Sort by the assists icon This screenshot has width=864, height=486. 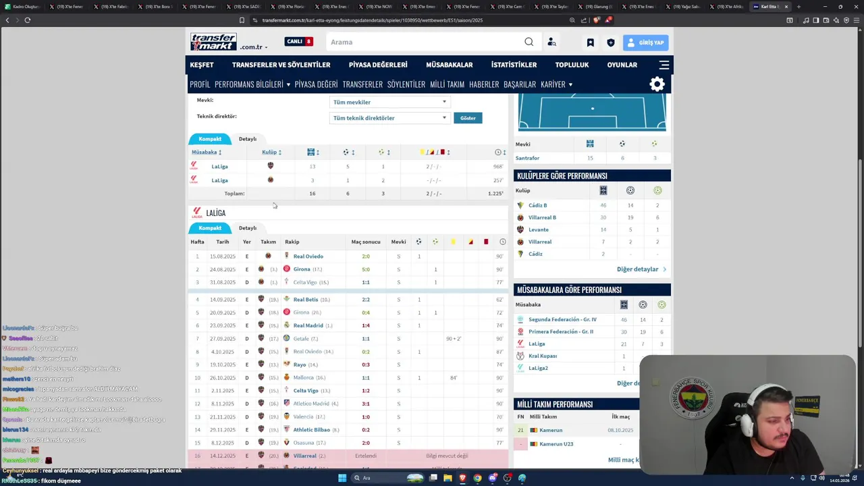point(381,152)
